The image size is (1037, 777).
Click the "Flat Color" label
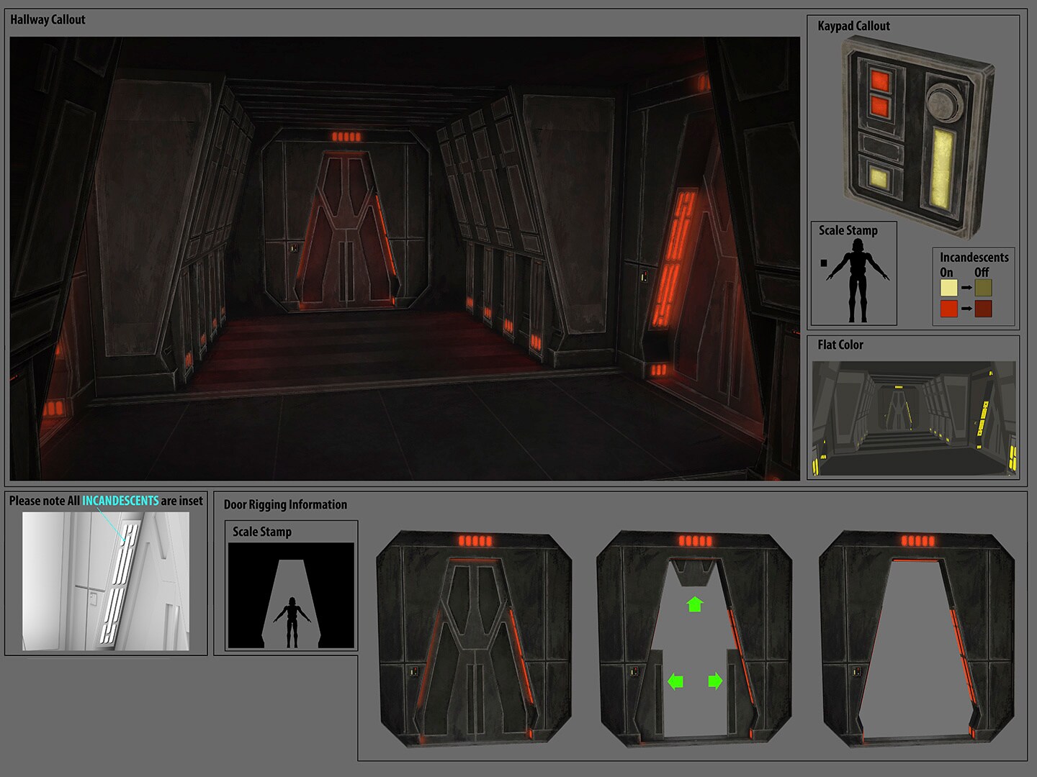(840, 345)
